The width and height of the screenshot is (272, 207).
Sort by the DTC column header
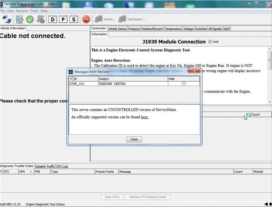(10, 172)
